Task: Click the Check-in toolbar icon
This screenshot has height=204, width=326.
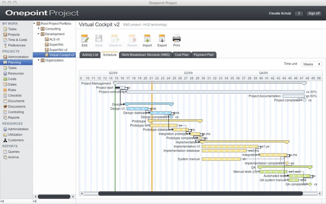Action: pyautogui.click(x=115, y=38)
